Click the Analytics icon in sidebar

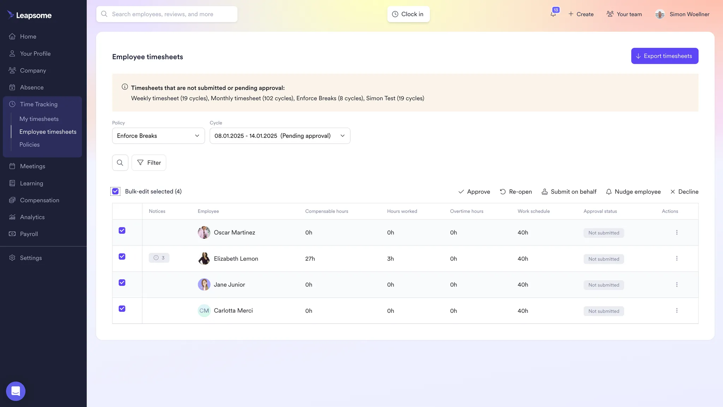[12, 217]
